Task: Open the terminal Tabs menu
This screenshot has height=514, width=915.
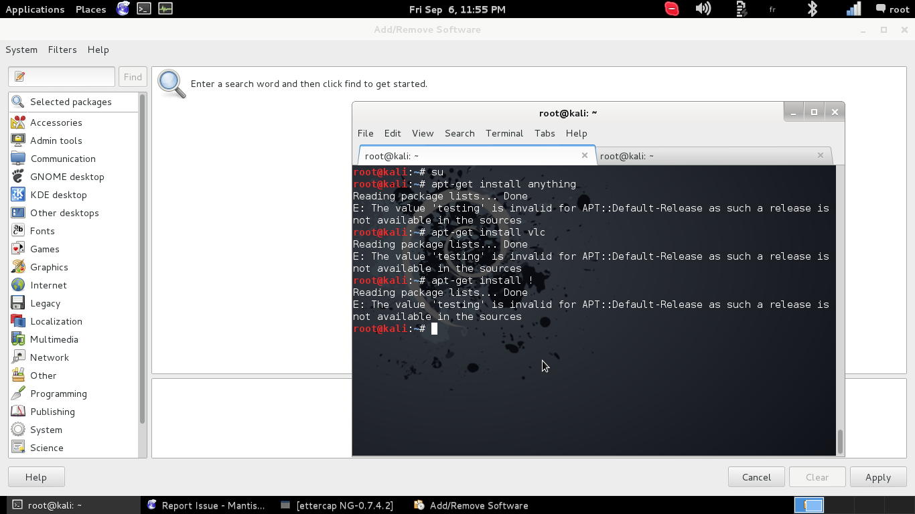Action: [545, 133]
